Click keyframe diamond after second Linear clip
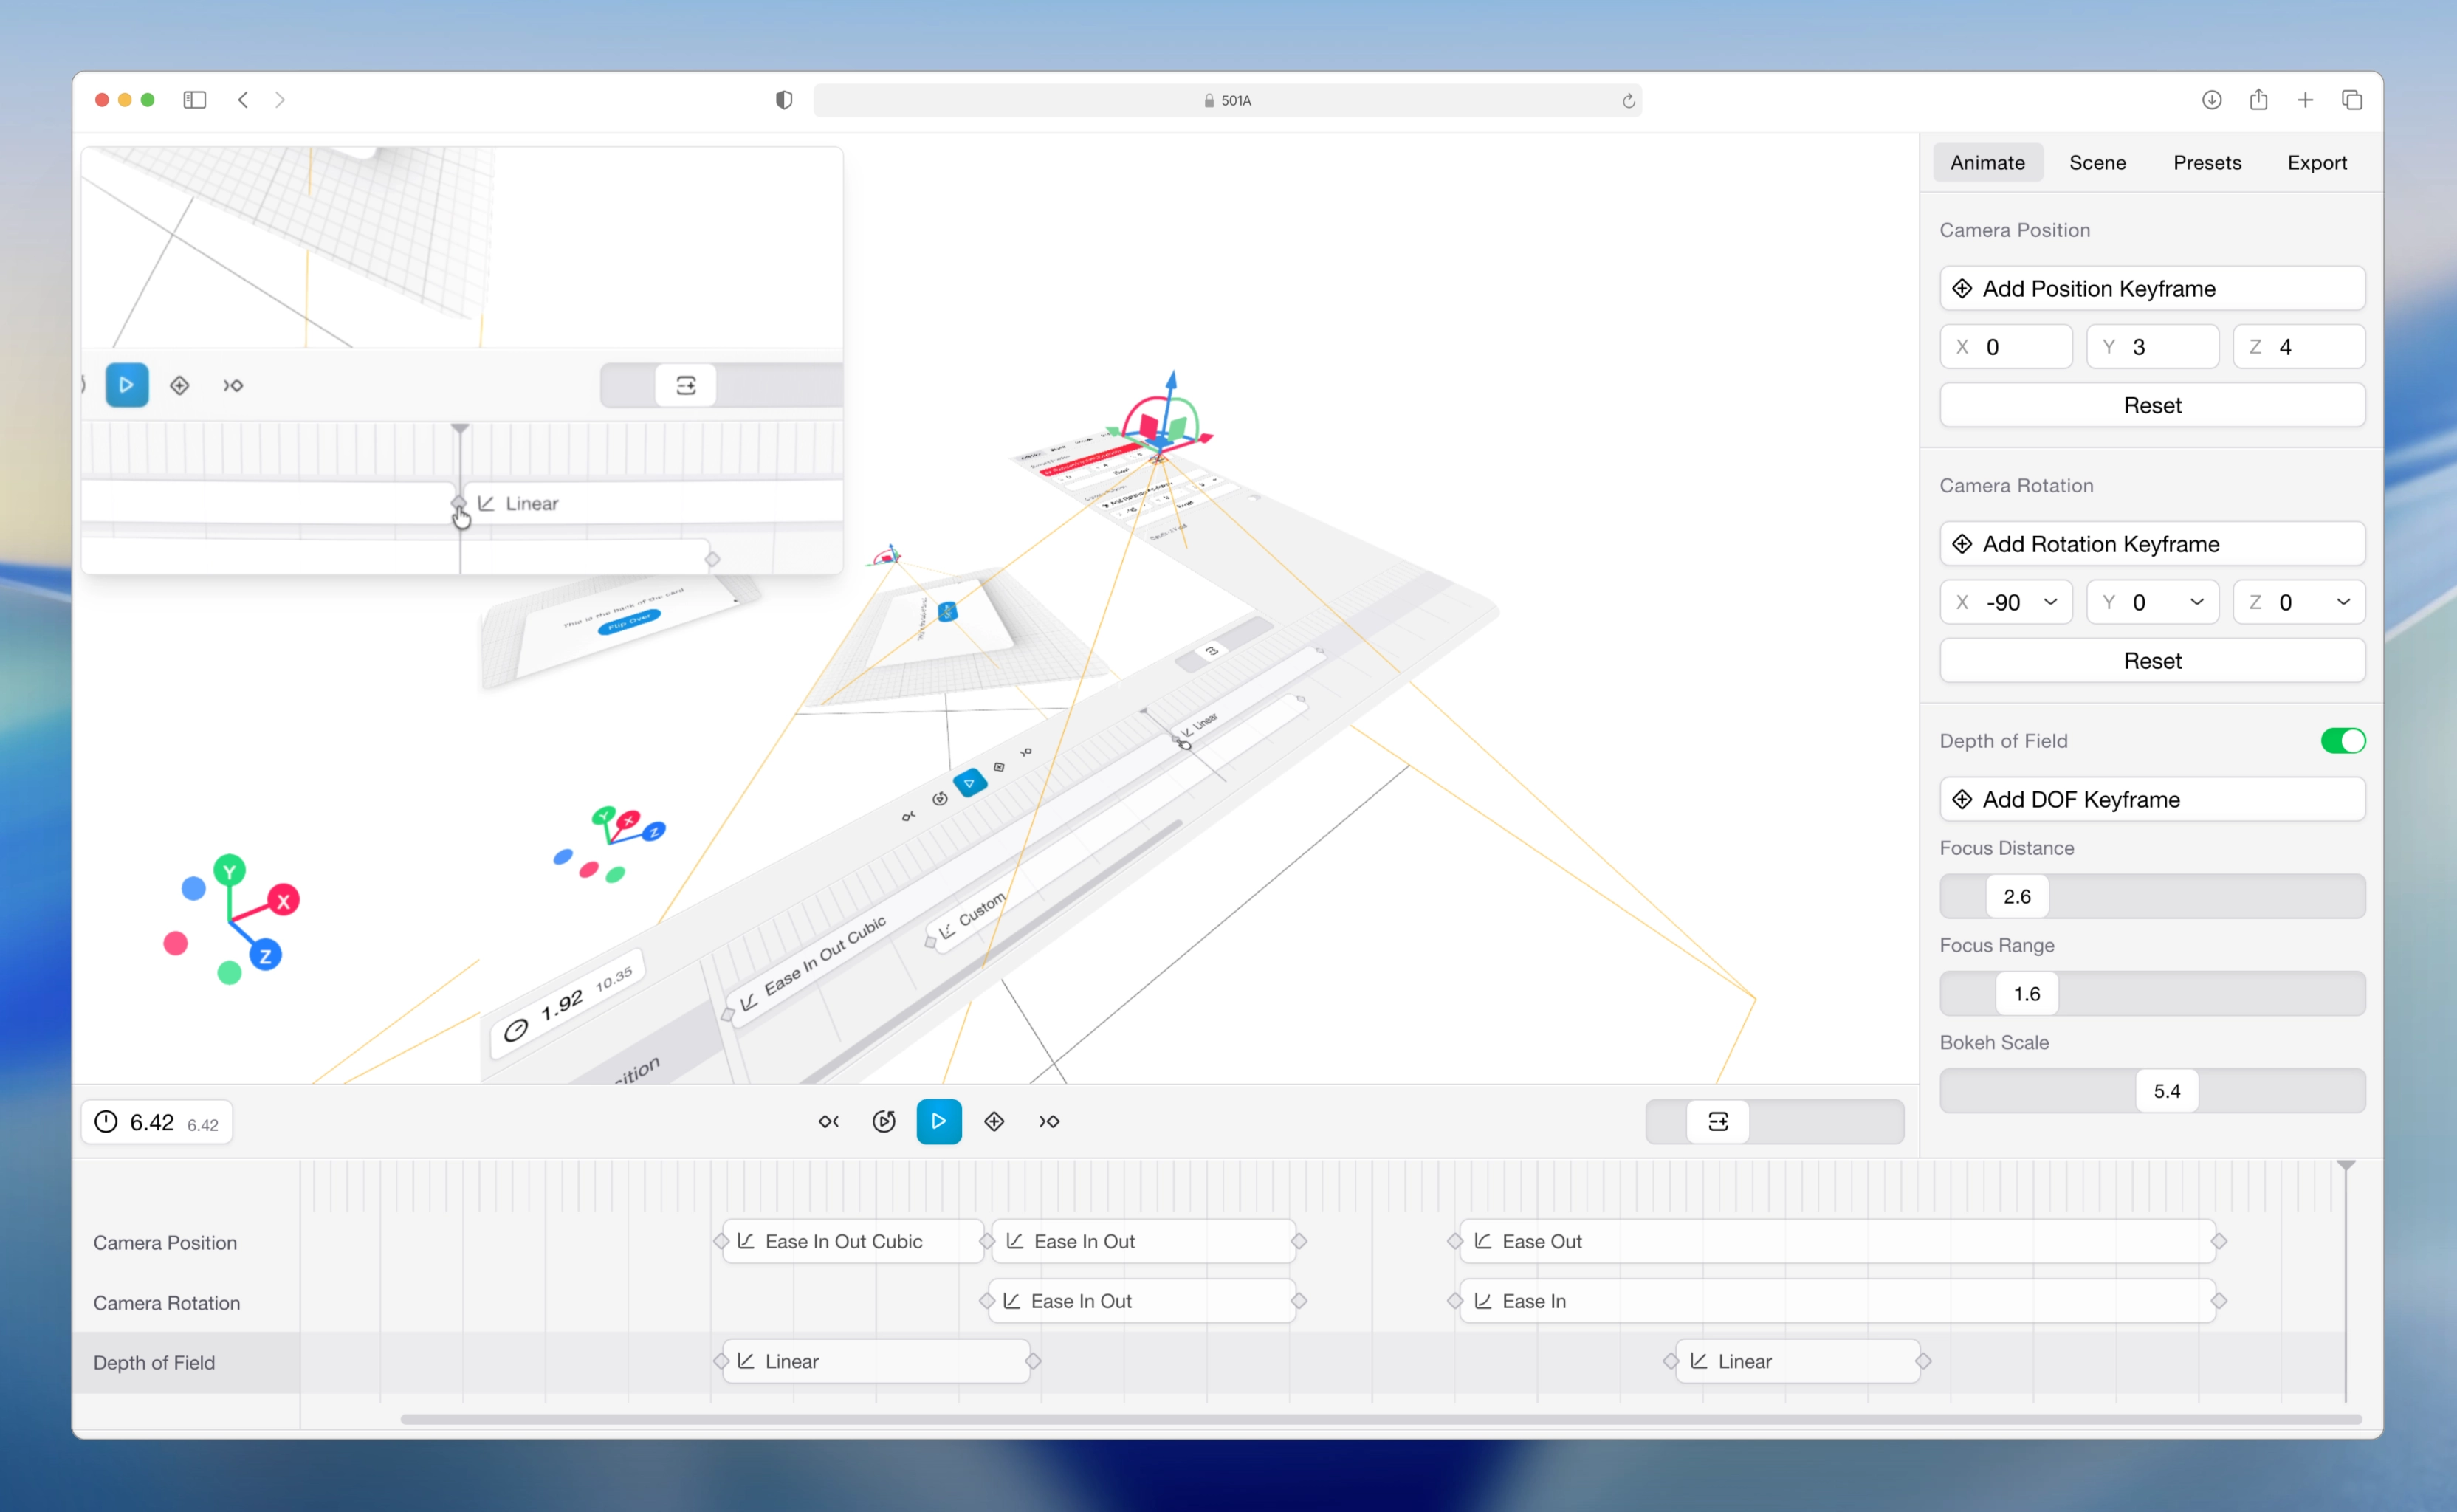The width and height of the screenshot is (2457, 1512). tap(1924, 1362)
